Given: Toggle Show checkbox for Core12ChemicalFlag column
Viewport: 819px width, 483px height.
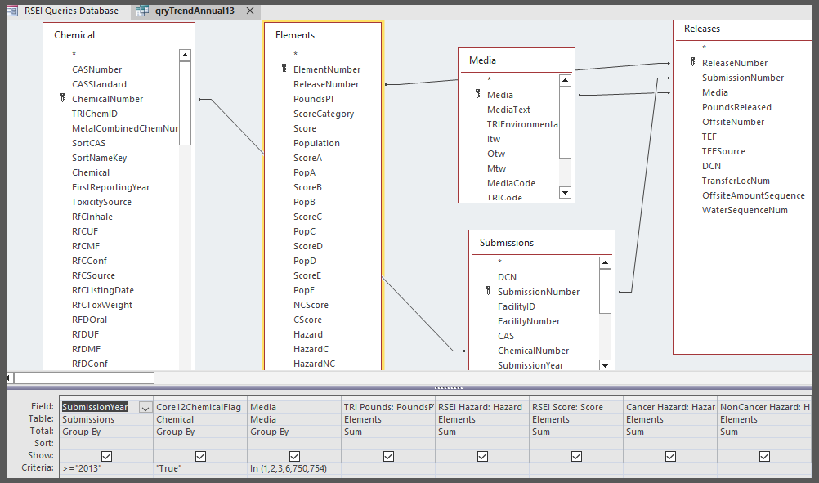Looking at the screenshot, I should [x=200, y=456].
